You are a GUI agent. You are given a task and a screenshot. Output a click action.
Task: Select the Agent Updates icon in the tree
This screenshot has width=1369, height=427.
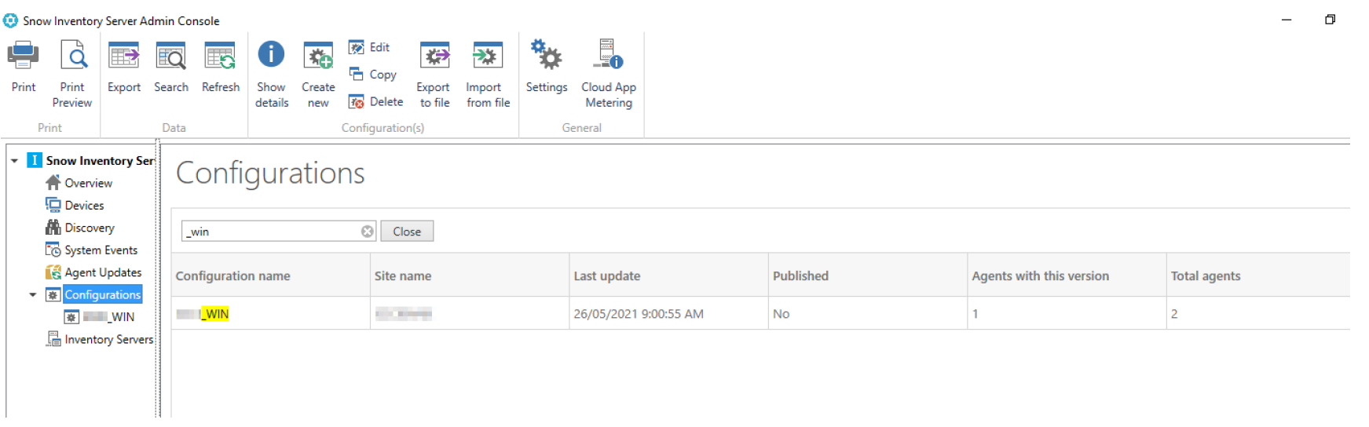[x=53, y=272]
